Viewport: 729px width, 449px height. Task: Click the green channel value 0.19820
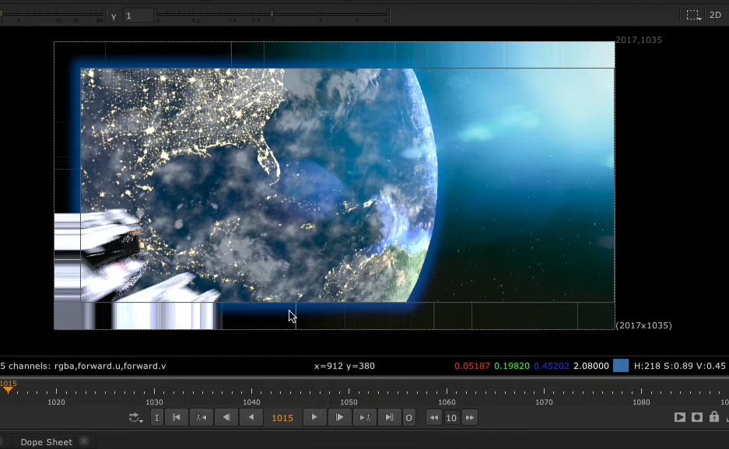click(x=511, y=366)
